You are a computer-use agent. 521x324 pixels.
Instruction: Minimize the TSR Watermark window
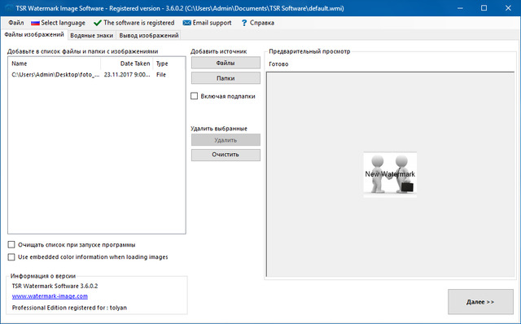460,8
